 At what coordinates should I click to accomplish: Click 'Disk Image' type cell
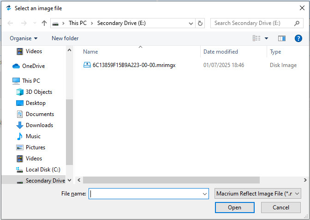(283, 65)
